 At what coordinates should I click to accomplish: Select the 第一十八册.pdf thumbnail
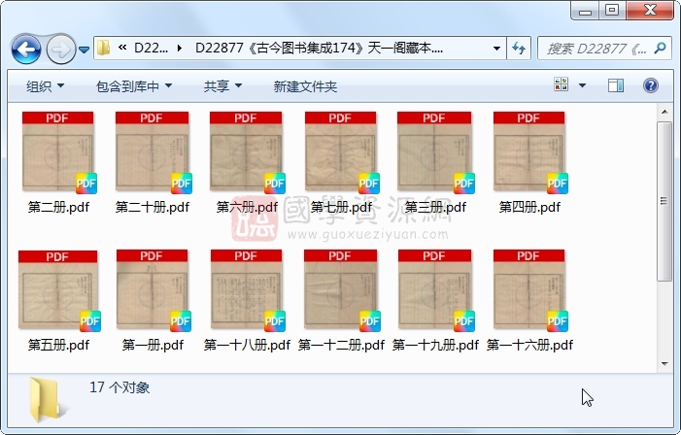click(x=247, y=290)
